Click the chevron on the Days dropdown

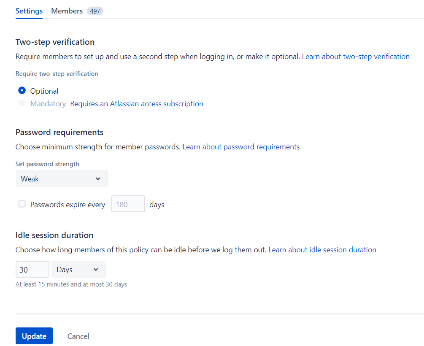pyautogui.click(x=96, y=270)
